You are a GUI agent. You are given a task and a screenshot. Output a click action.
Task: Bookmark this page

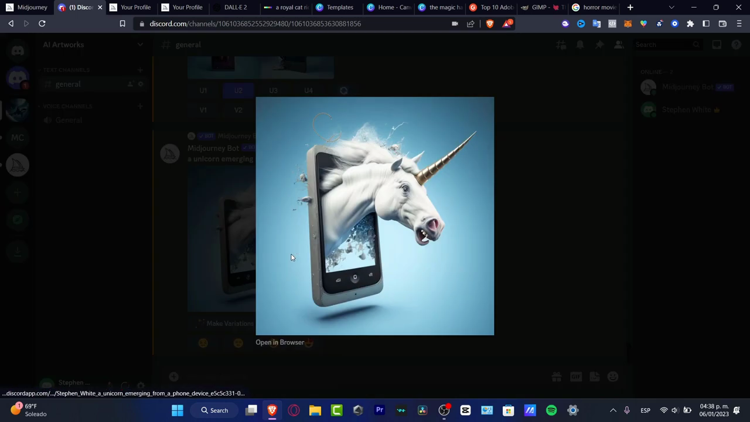pos(122,23)
